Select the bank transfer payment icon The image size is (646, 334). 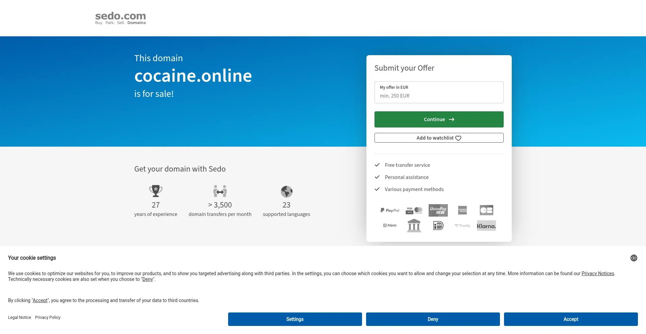[x=414, y=225]
